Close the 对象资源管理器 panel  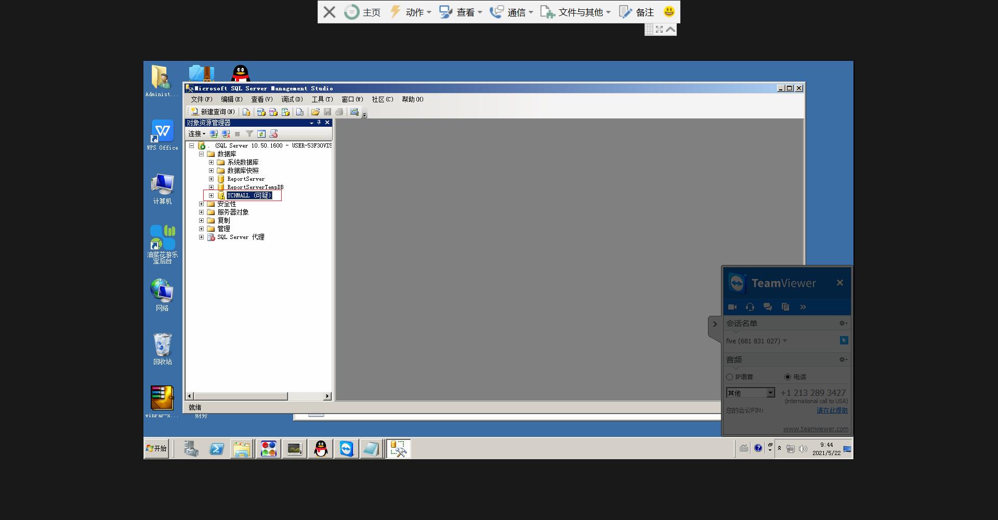327,123
